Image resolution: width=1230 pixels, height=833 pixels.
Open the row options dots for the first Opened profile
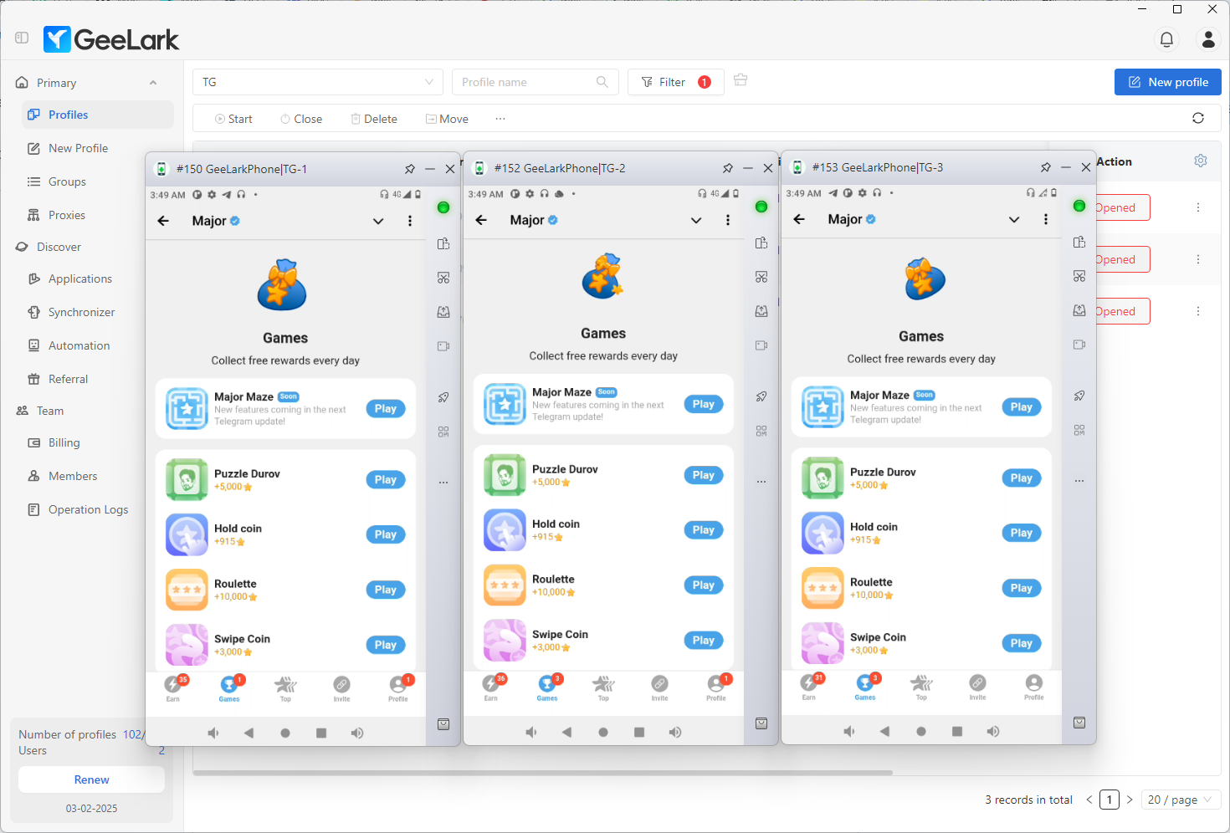pyautogui.click(x=1198, y=207)
